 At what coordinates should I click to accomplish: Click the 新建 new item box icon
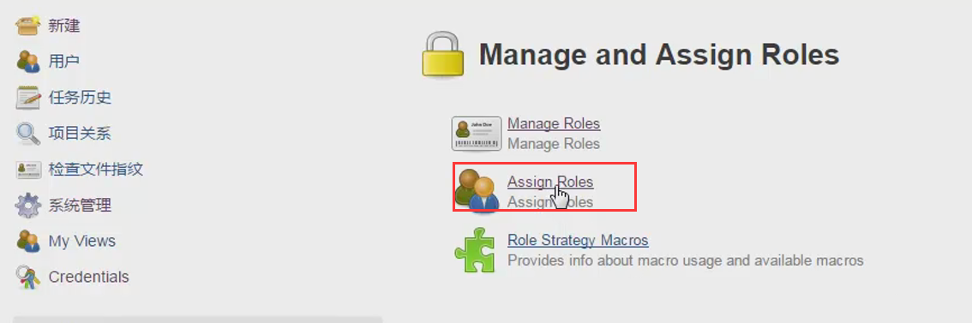click(28, 26)
